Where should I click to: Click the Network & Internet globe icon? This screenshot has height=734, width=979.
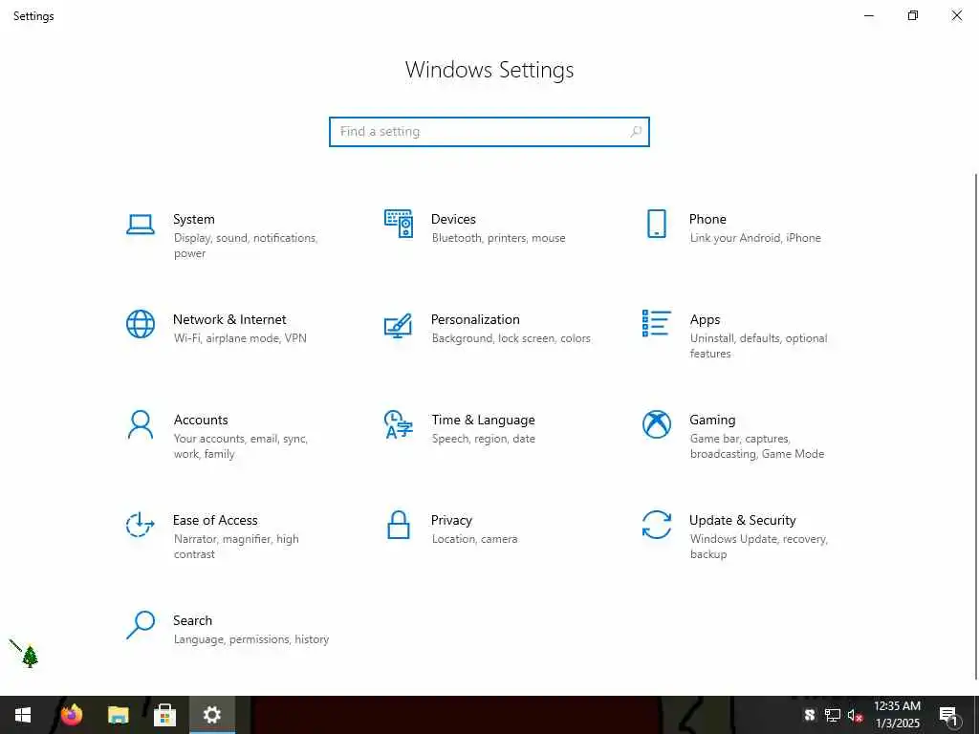(x=141, y=324)
